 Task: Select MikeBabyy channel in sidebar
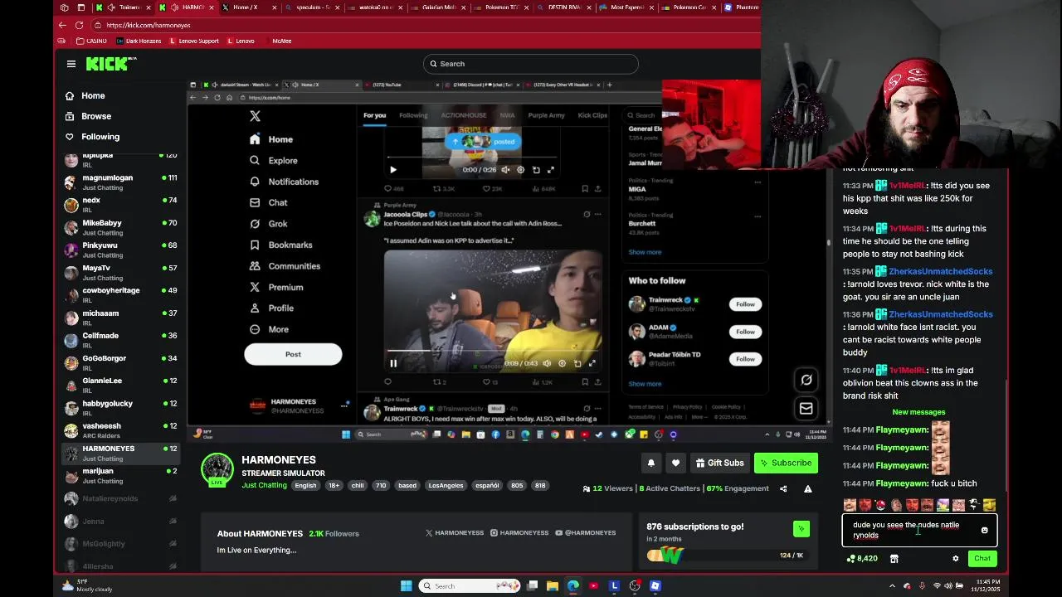120,227
